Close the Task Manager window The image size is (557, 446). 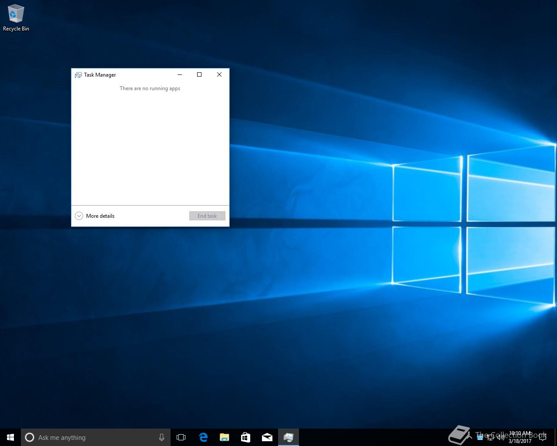(219, 74)
